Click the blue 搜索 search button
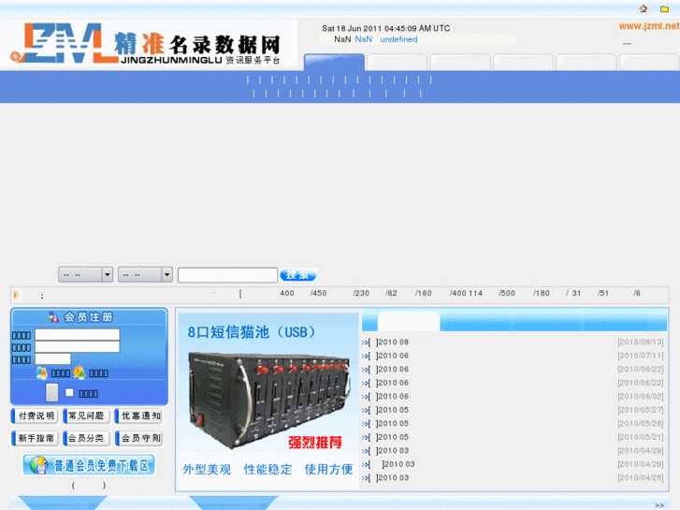The image size is (680, 510). [x=298, y=275]
